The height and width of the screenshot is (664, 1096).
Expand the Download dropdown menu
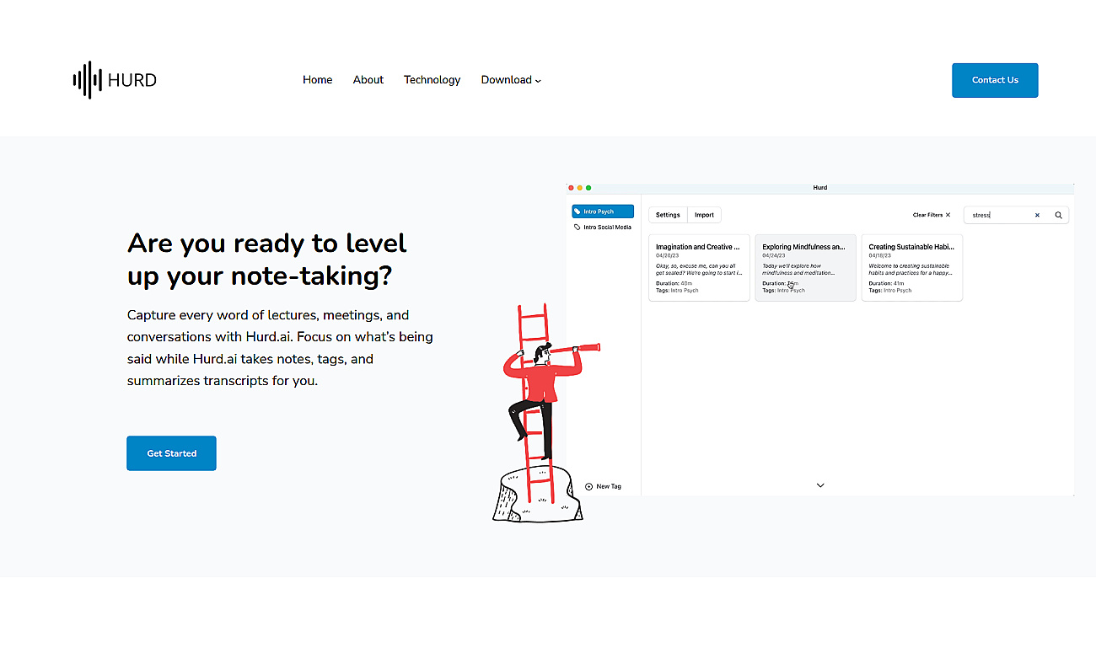tap(511, 80)
